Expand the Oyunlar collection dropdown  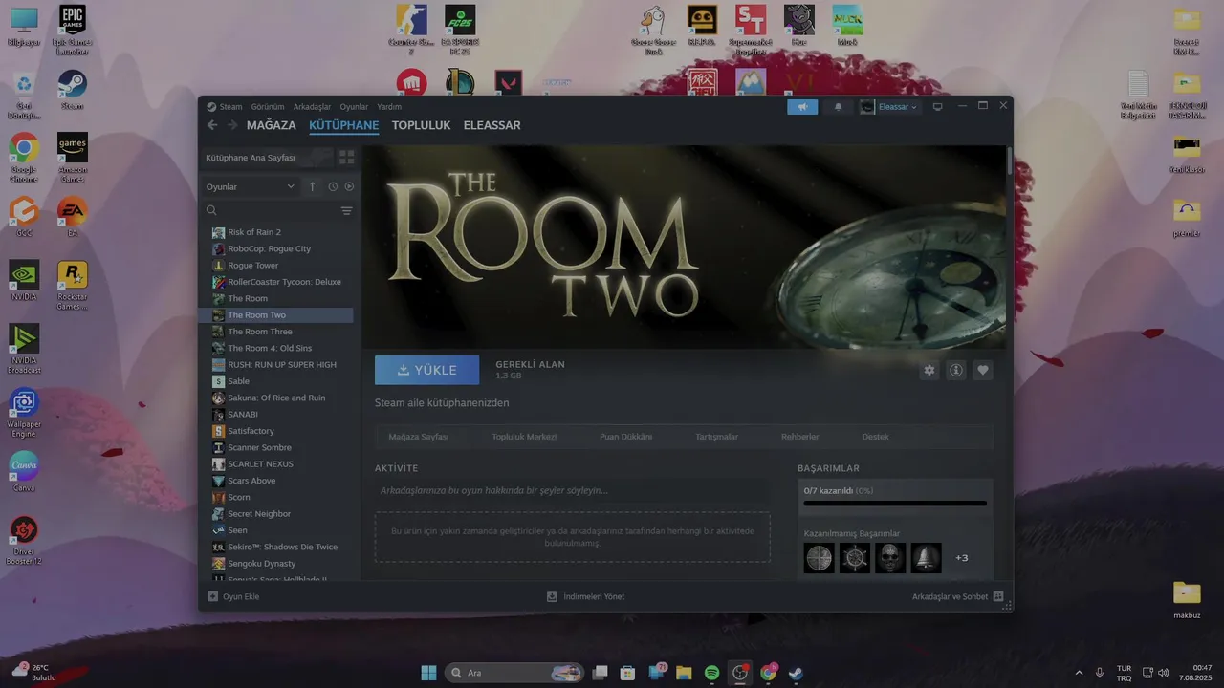(x=251, y=186)
